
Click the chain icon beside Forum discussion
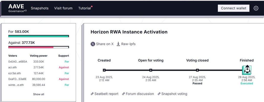click(123, 94)
